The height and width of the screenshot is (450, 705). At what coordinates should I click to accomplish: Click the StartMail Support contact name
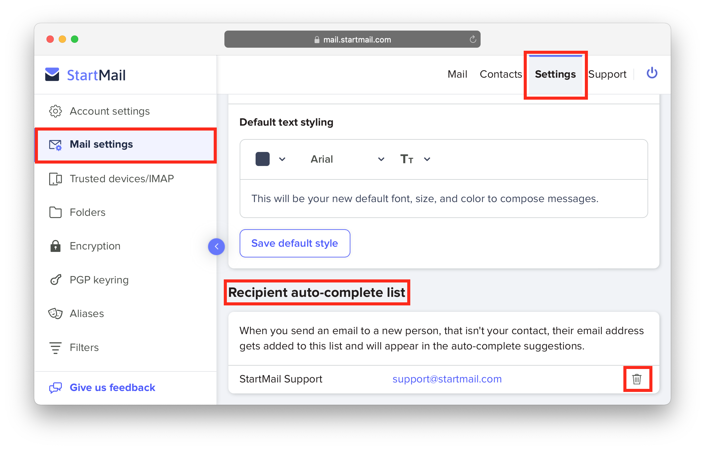tap(281, 379)
